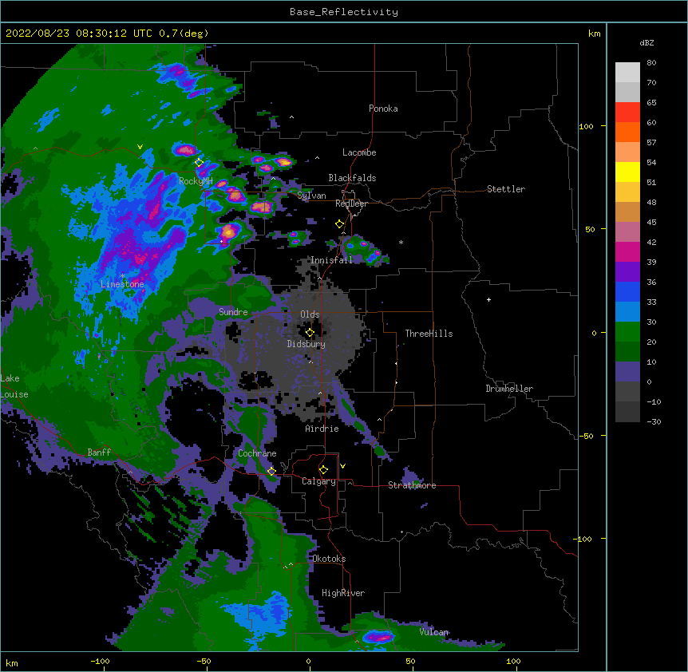Image resolution: width=688 pixels, height=672 pixels.
Task: Click the yellow diamond marker south of RedDeer
Action: [340, 224]
